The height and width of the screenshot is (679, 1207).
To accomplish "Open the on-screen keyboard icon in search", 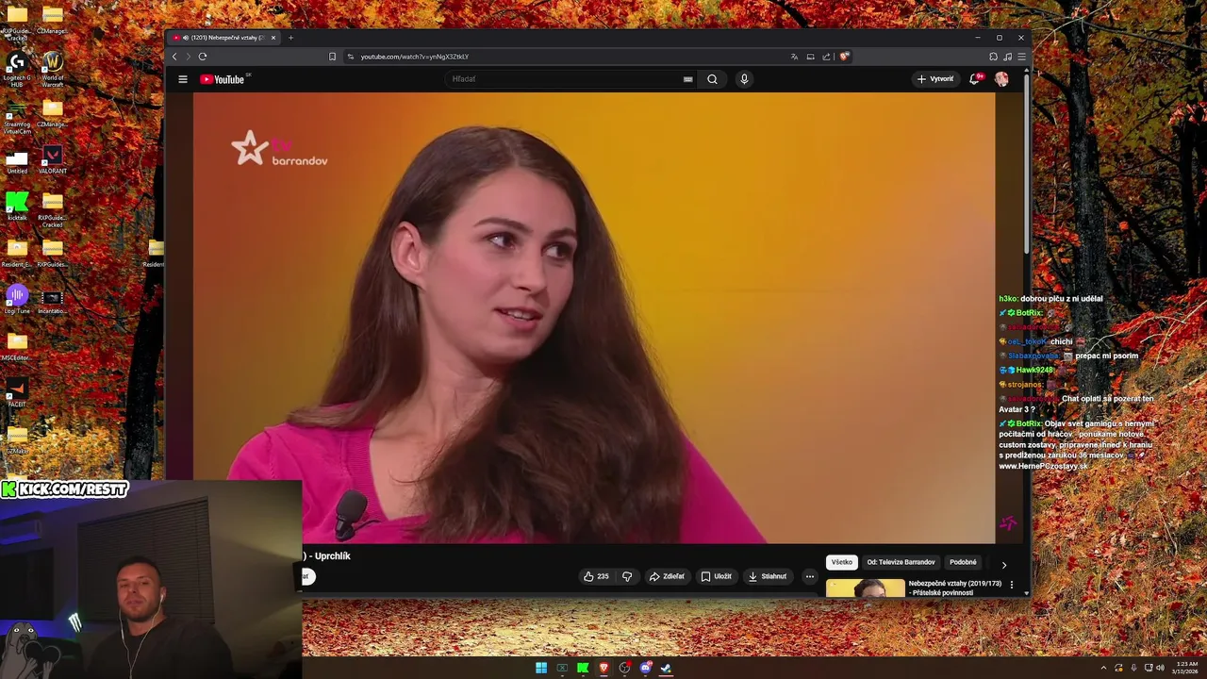I will click(687, 79).
